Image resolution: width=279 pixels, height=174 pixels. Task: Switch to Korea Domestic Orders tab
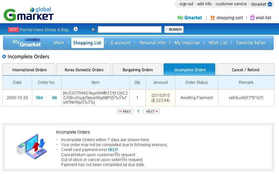[x=84, y=70]
